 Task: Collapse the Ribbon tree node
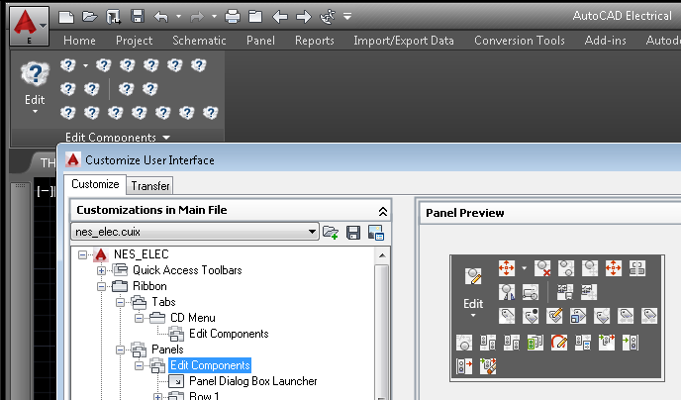pyautogui.click(x=101, y=287)
